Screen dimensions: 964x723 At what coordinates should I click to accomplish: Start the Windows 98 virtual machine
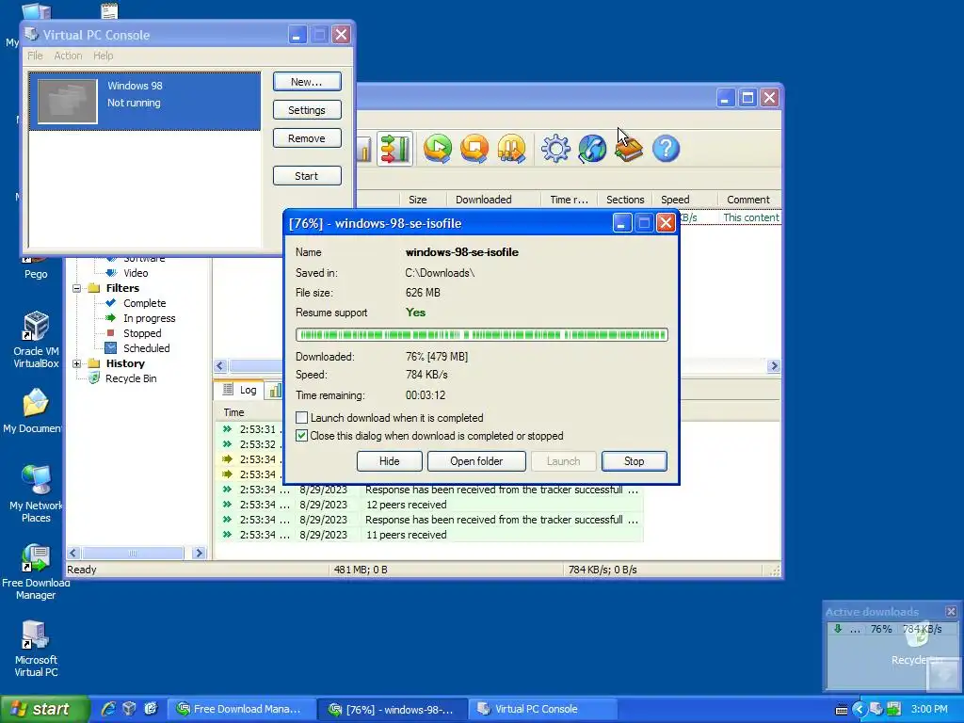click(x=307, y=176)
